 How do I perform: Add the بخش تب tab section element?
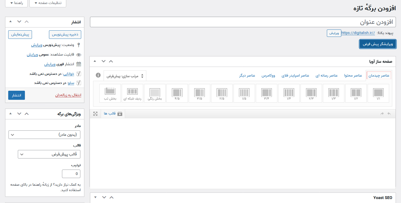click(x=110, y=93)
